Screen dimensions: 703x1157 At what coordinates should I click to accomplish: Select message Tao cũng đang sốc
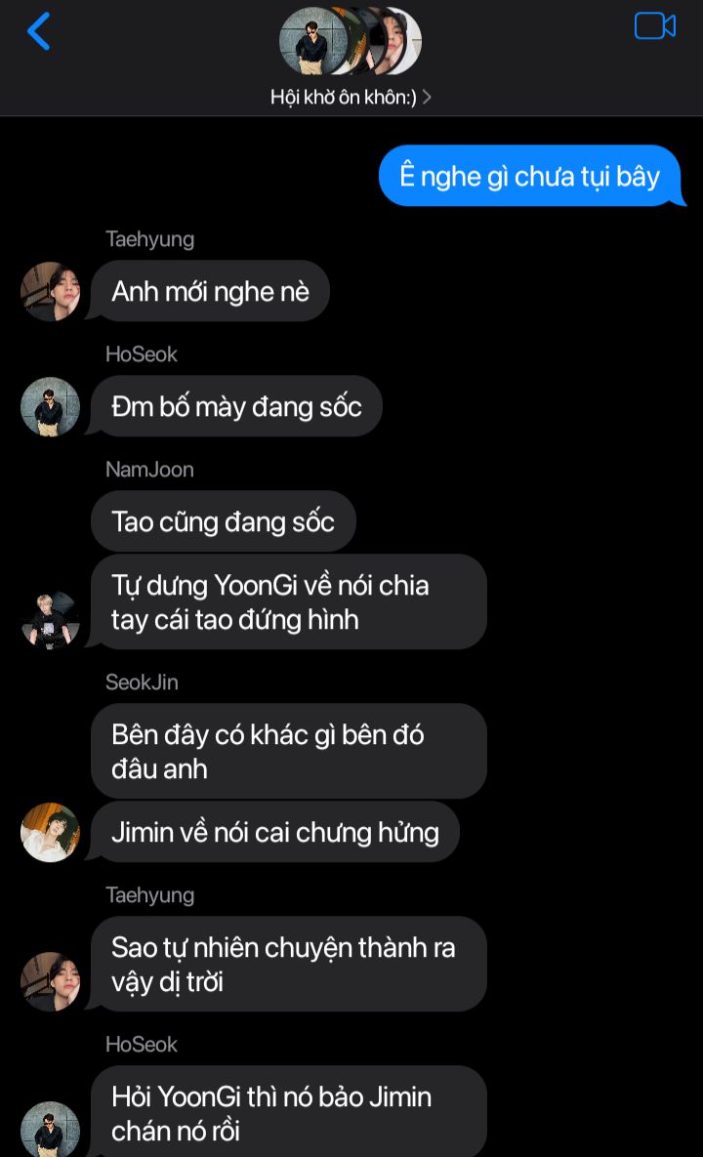point(223,521)
